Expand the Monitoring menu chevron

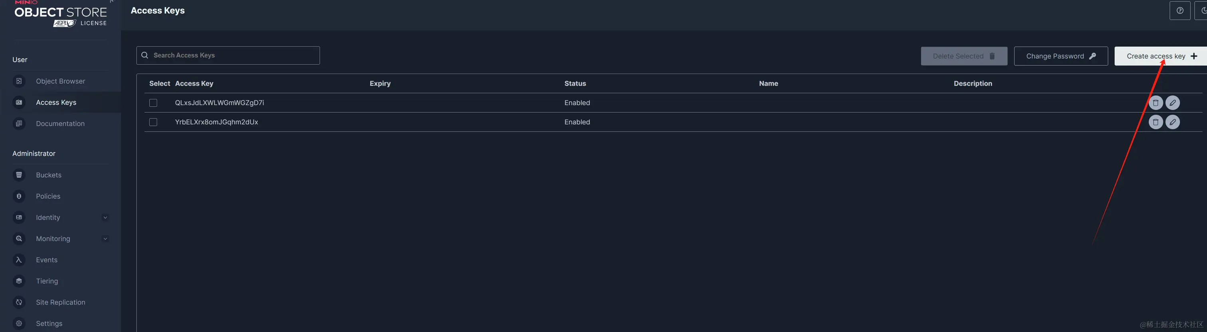coord(105,238)
